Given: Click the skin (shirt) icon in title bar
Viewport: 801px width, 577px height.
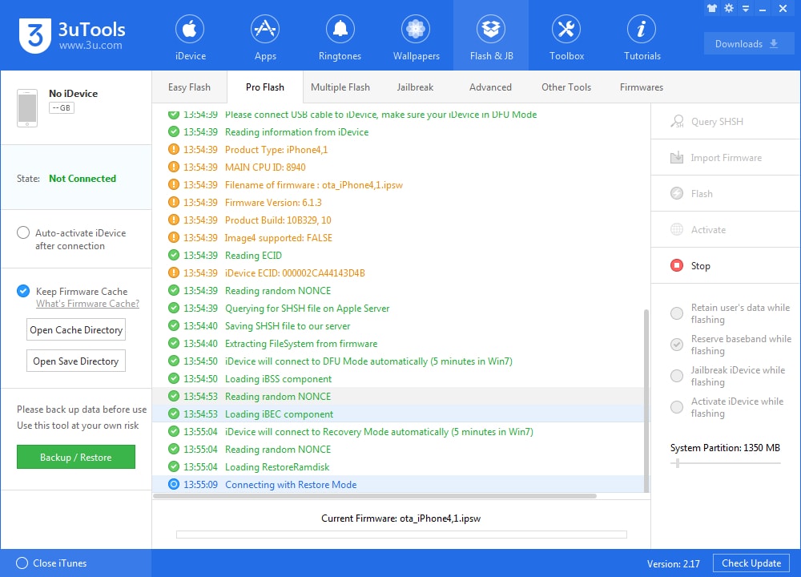Looking at the screenshot, I should (x=711, y=8).
